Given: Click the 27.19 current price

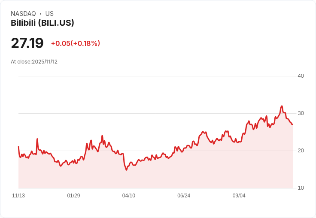Looking at the screenshot, I should [x=27, y=43].
